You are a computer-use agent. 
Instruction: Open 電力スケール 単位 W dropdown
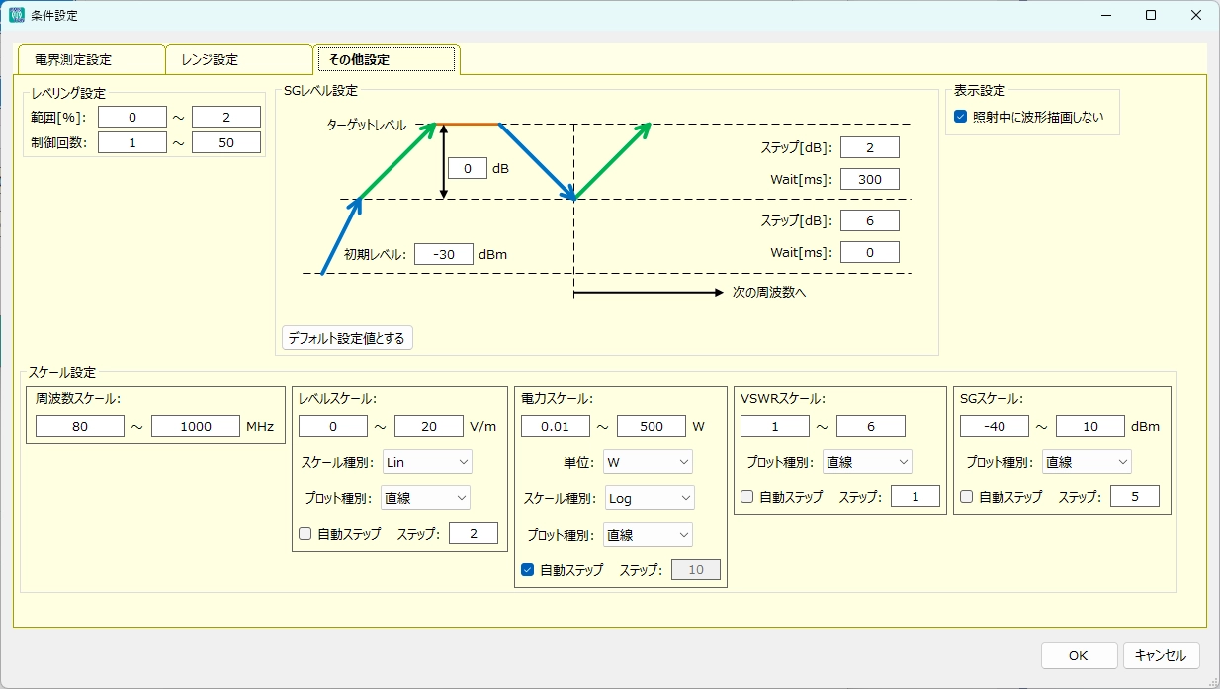tap(648, 462)
